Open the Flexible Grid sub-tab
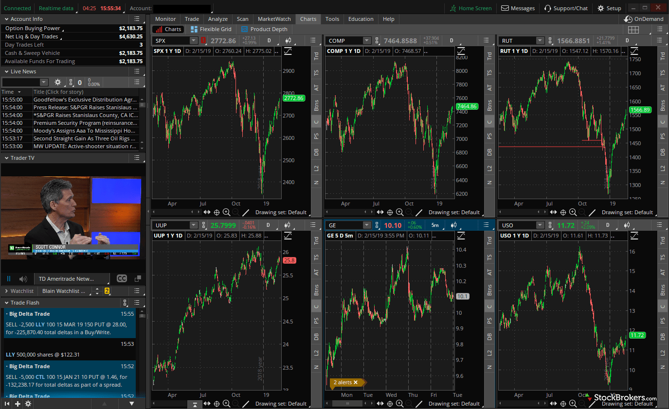The width and height of the screenshot is (669, 409). pos(211,29)
